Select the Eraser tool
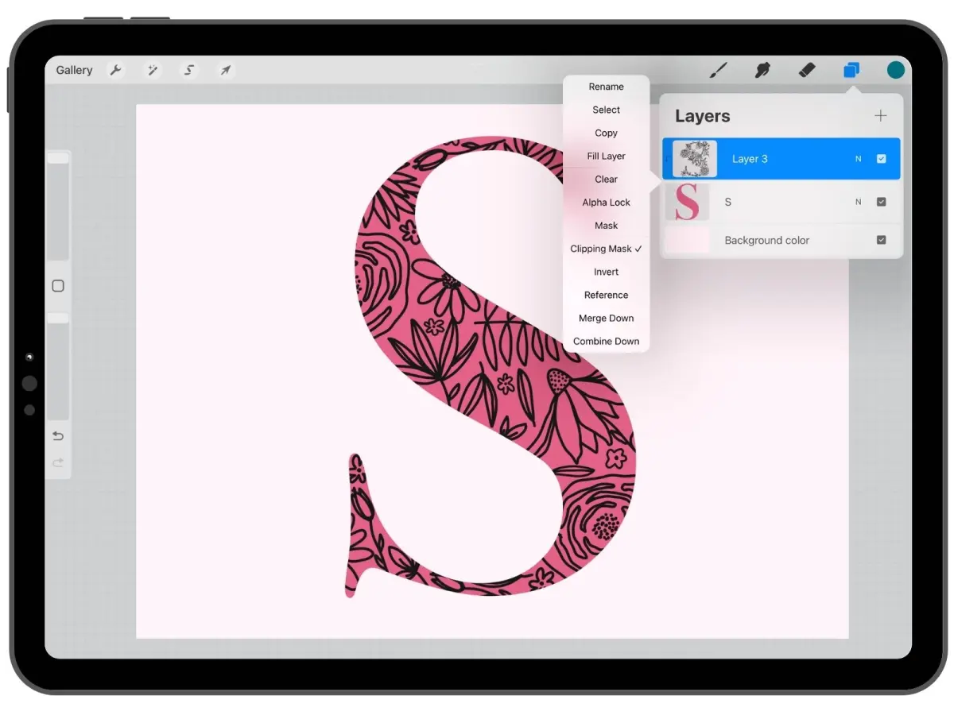 pos(807,71)
